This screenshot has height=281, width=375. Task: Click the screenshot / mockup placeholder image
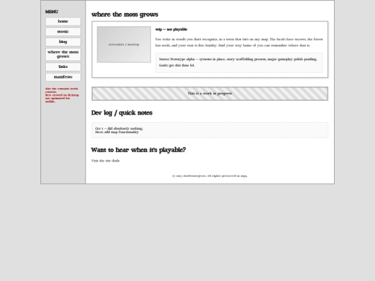point(124,44)
